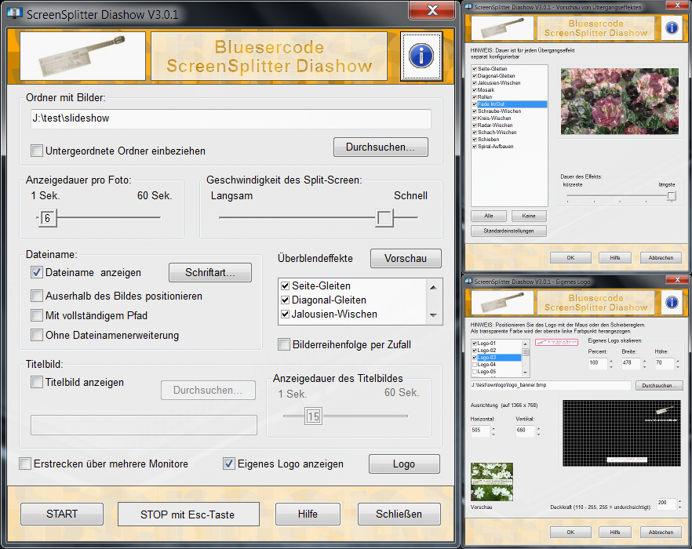Disable the 'Mosaik' transition effect
Image resolution: width=692 pixels, height=549 pixels.
[x=474, y=90]
